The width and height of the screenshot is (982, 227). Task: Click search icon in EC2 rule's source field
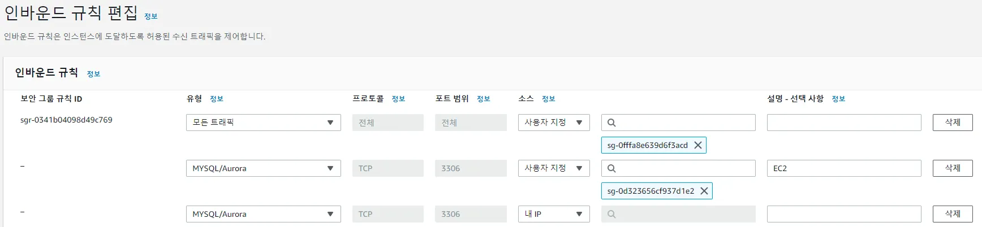click(611, 168)
